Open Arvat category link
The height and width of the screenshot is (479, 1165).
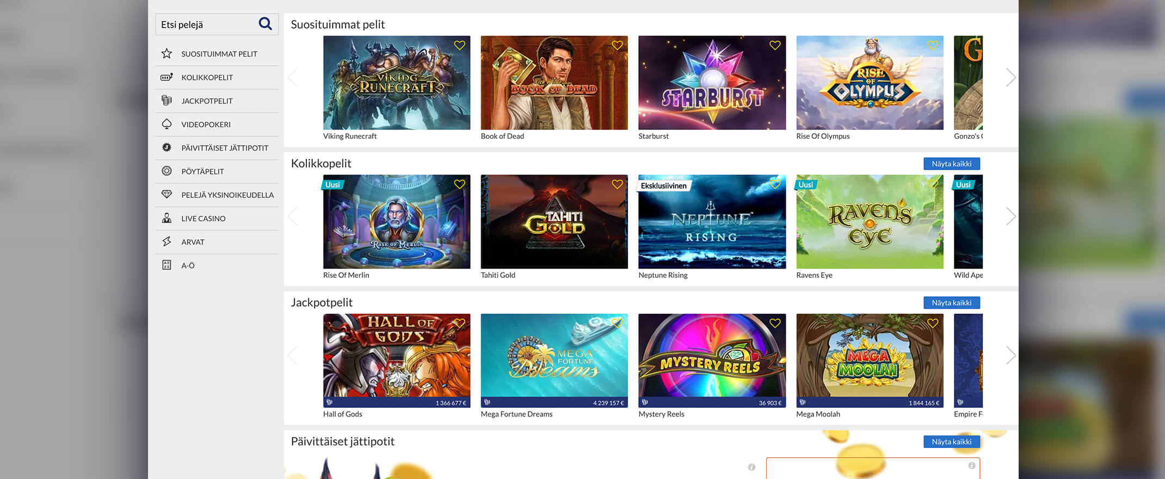tap(217, 242)
